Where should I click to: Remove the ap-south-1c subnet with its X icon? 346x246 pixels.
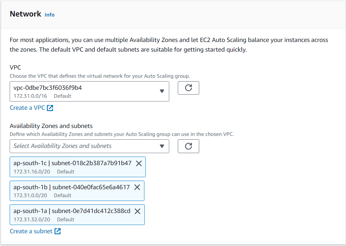[x=139, y=163]
